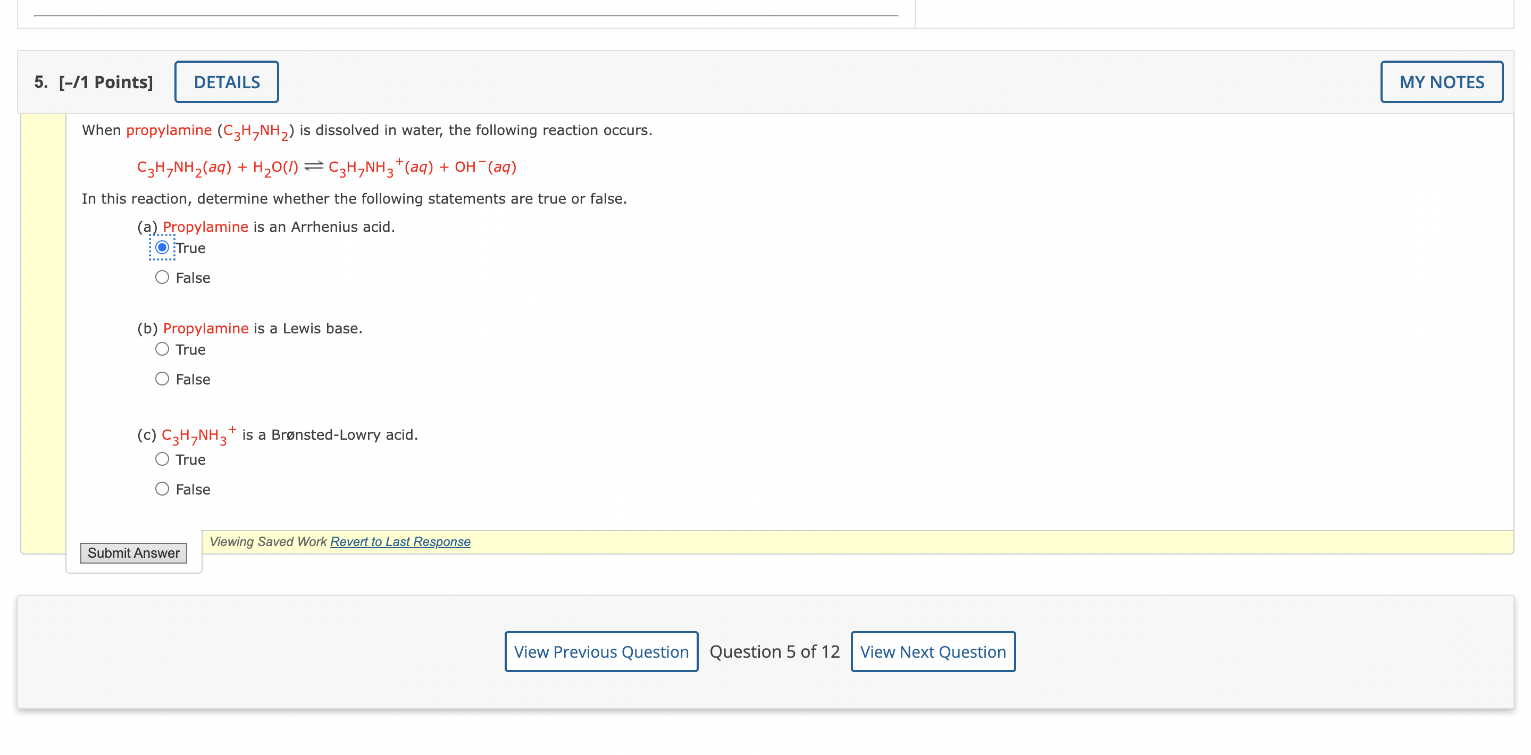Screen dimensions: 1531x755
Task: Click the red chemical reaction equation
Action: click(x=327, y=167)
